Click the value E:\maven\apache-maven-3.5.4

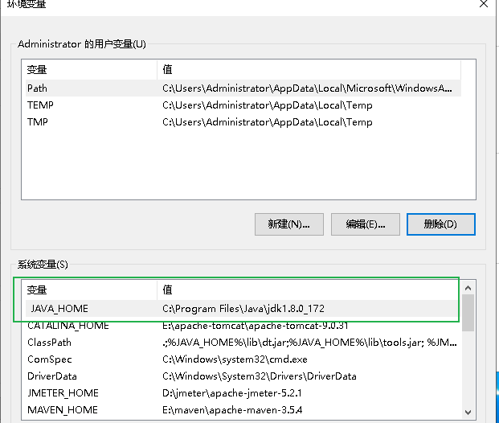pyautogui.click(x=232, y=410)
